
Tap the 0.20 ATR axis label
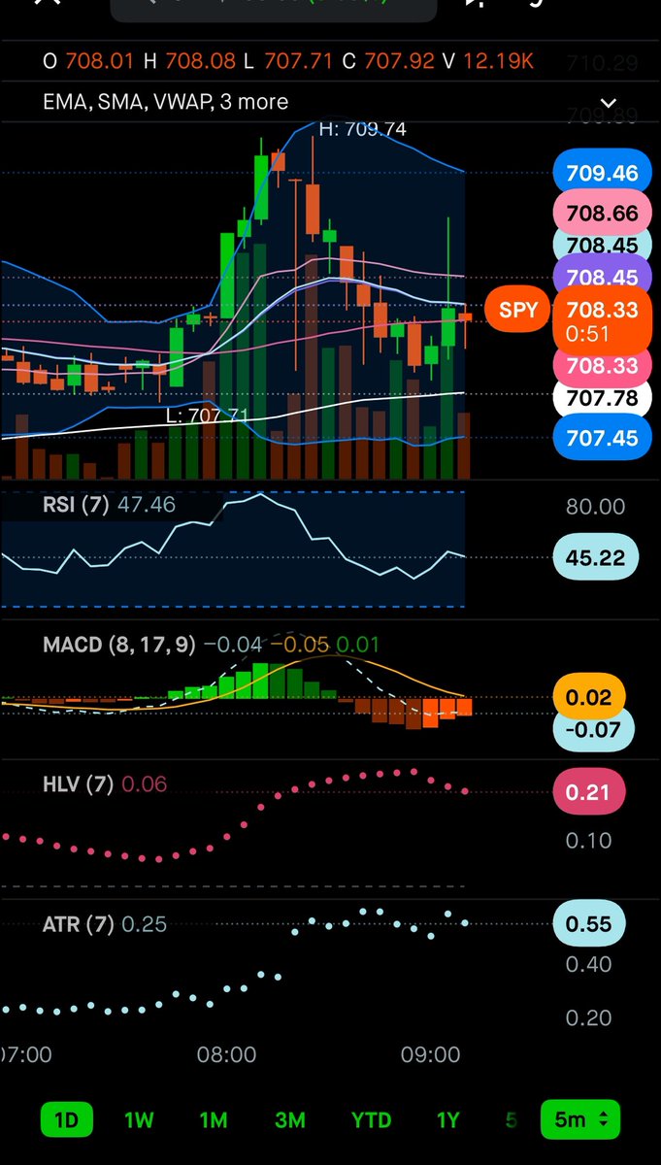pos(589,1017)
